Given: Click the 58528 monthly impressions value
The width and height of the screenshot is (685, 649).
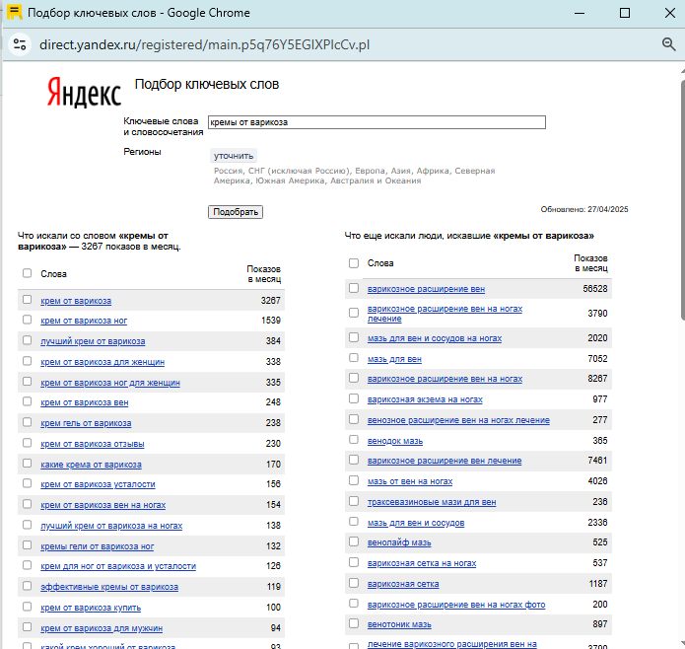Looking at the screenshot, I should [x=595, y=289].
